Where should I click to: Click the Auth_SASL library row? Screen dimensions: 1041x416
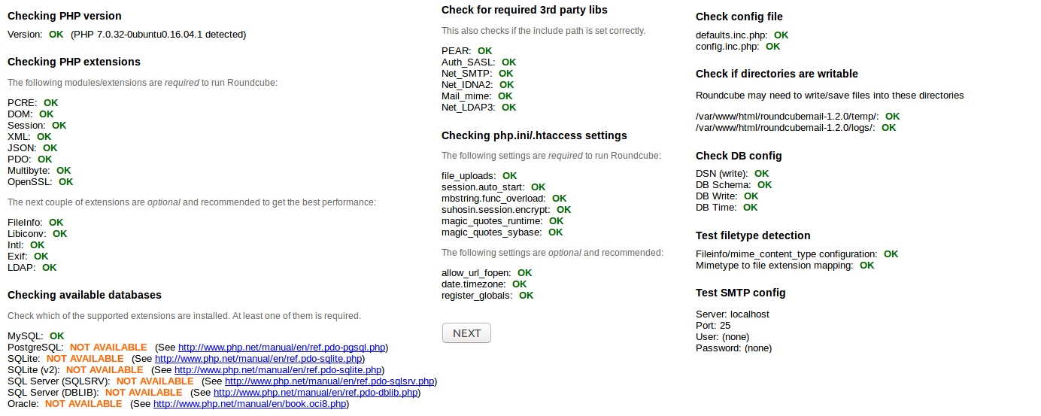(479, 62)
